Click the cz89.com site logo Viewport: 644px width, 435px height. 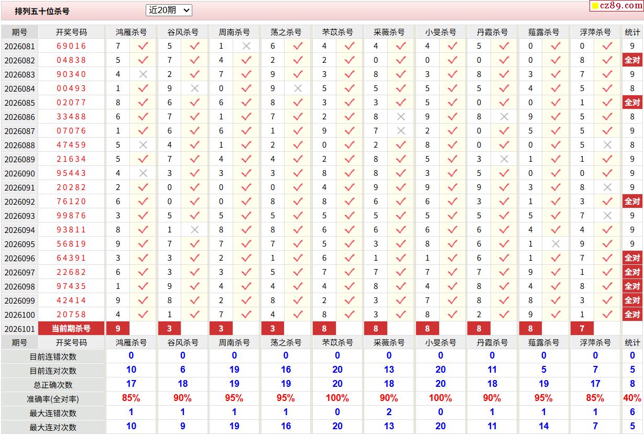(616, 6)
